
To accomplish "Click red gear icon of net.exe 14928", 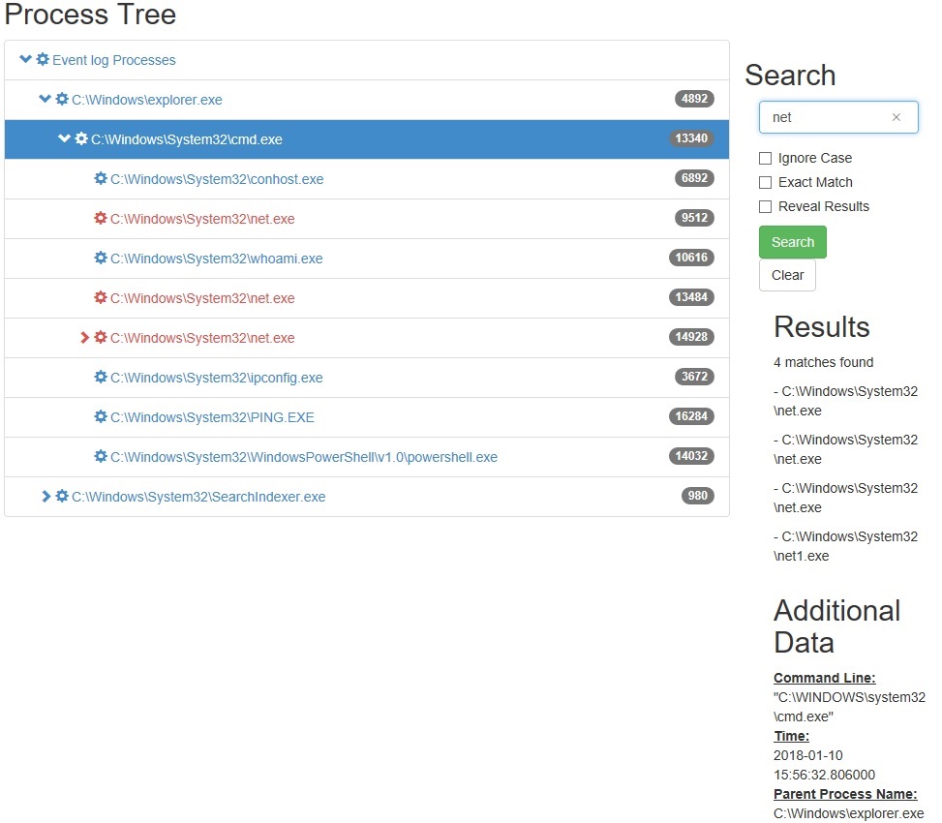I will pyautogui.click(x=101, y=337).
